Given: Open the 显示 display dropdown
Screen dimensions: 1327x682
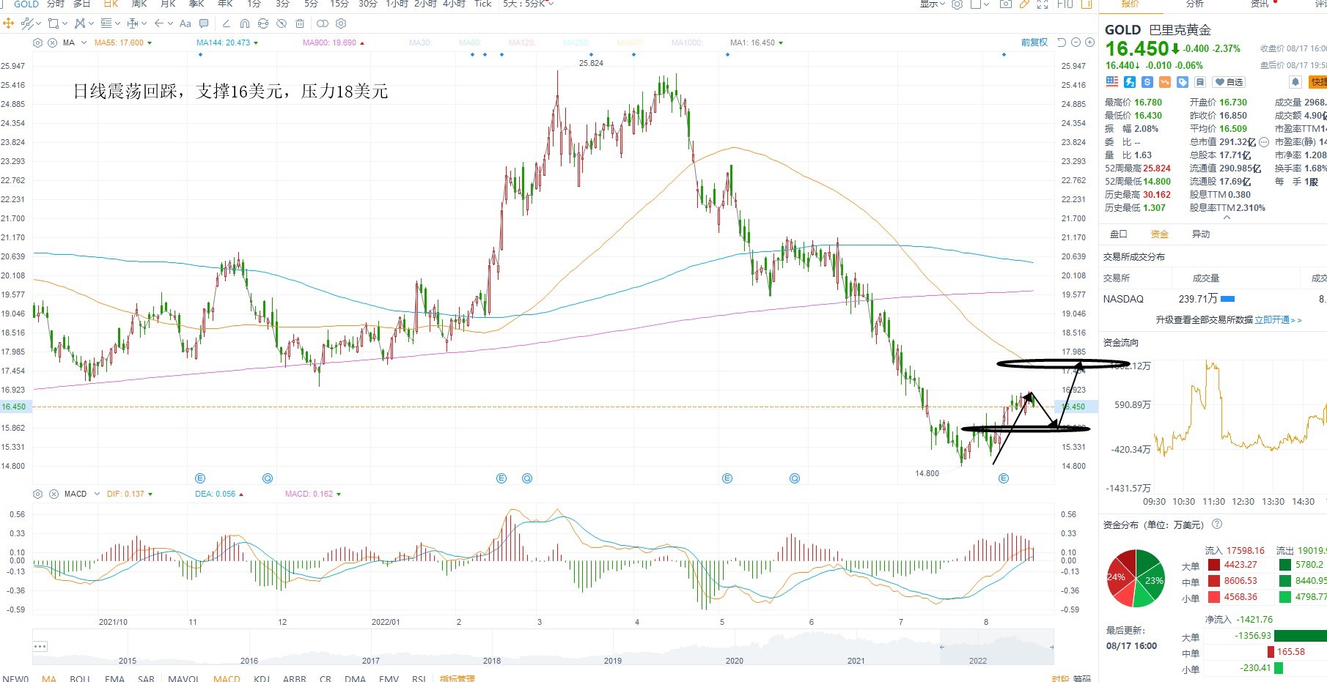Looking at the screenshot, I should click(x=934, y=4).
